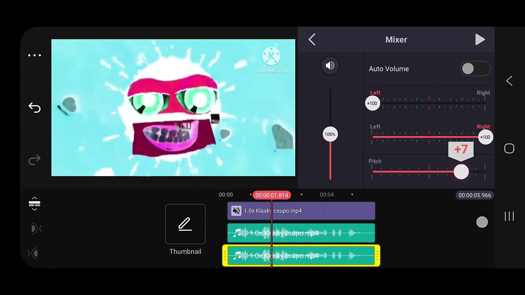This screenshot has height=295, width=525.
Task: Click the red Left channel label
Action: [x=375, y=93]
